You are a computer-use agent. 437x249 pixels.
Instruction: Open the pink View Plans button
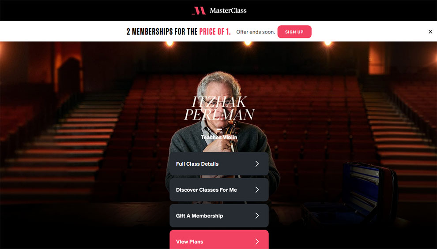219,240
